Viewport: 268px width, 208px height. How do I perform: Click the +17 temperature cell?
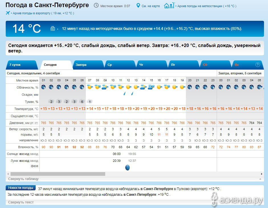105,109
